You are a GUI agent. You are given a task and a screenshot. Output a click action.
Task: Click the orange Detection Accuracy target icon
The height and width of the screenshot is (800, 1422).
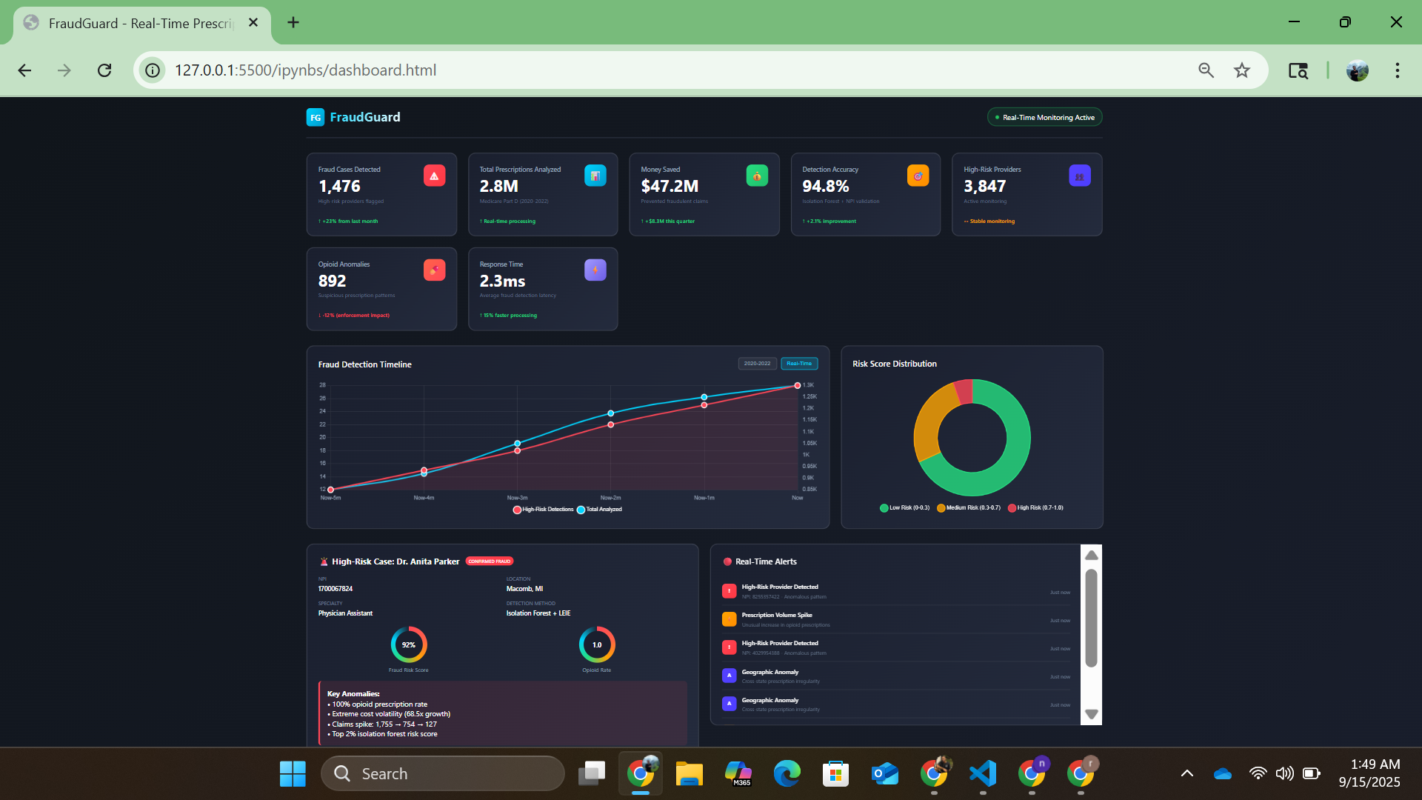pyautogui.click(x=918, y=176)
